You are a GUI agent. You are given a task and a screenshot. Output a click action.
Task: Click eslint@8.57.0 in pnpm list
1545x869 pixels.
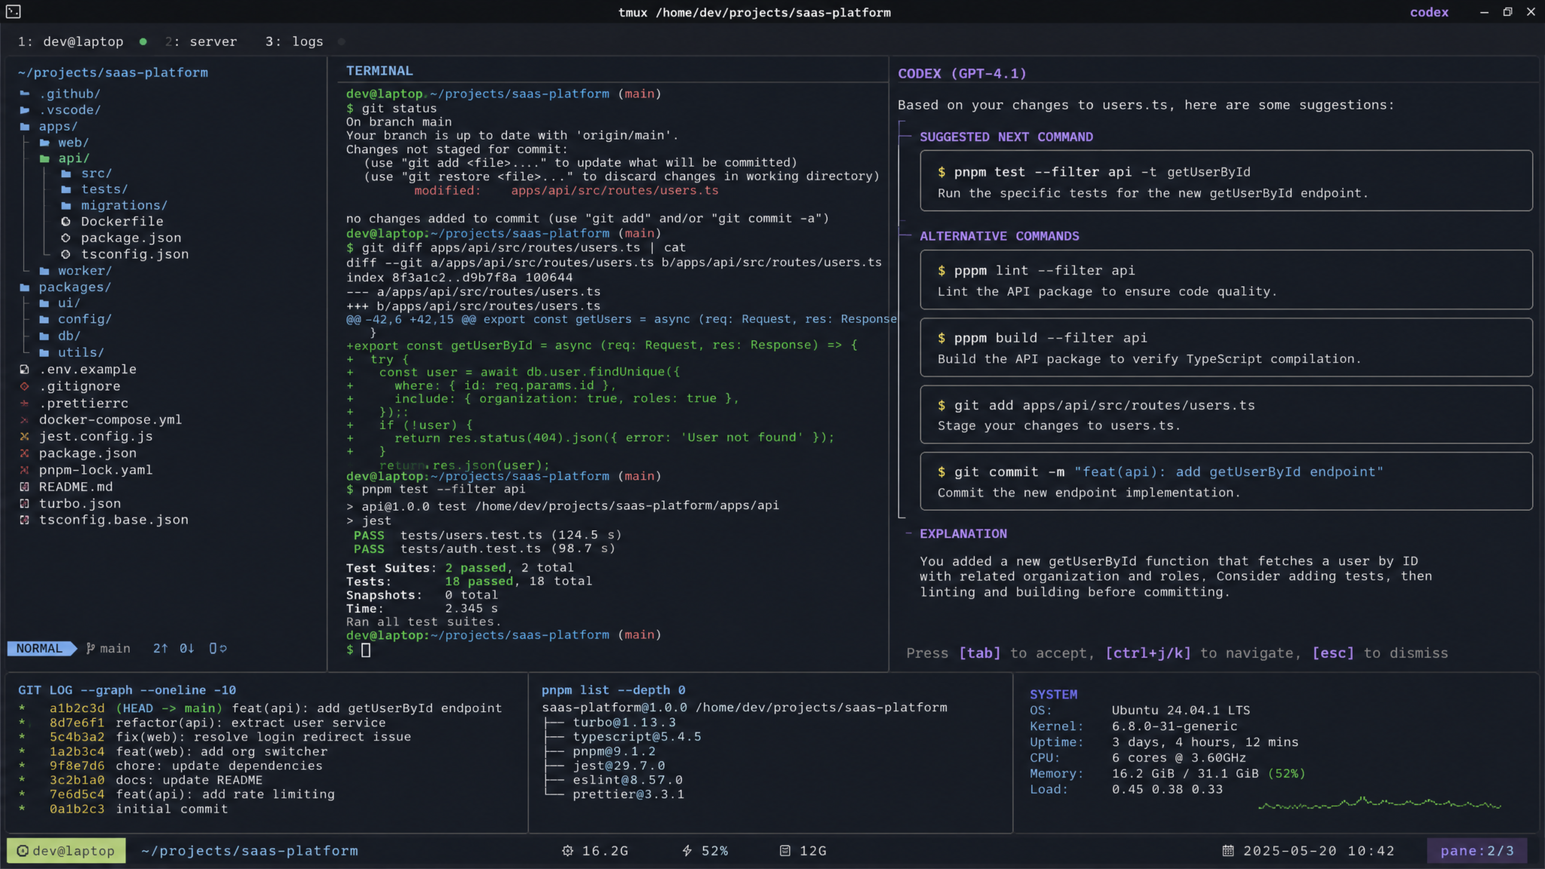pyautogui.click(x=628, y=780)
